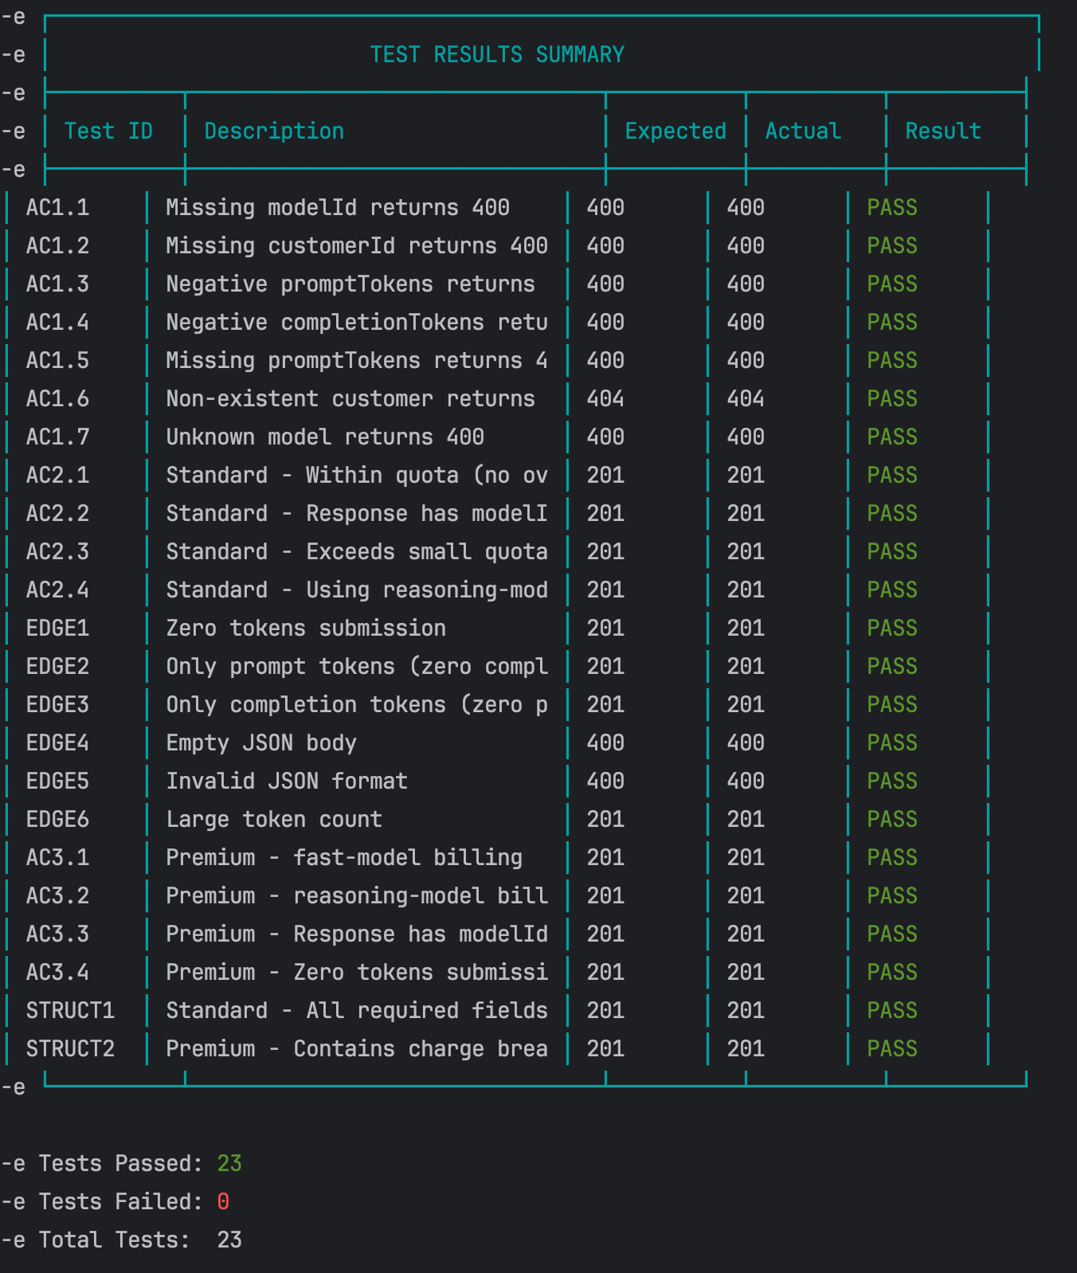This screenshot has width=1077, height=1273.
Task: Click the PASS result for AC1.7
Action: 891,437
